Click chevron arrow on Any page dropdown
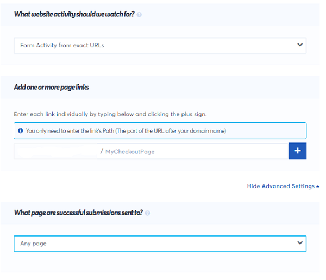 (x=299, y=244)
